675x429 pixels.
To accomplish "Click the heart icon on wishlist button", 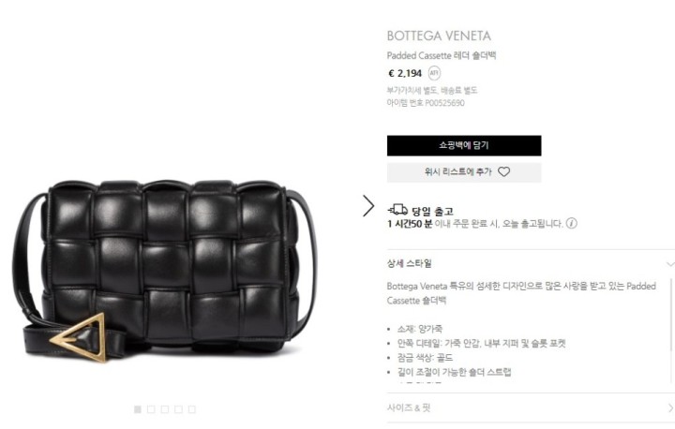I will click(x=503, y=171).
